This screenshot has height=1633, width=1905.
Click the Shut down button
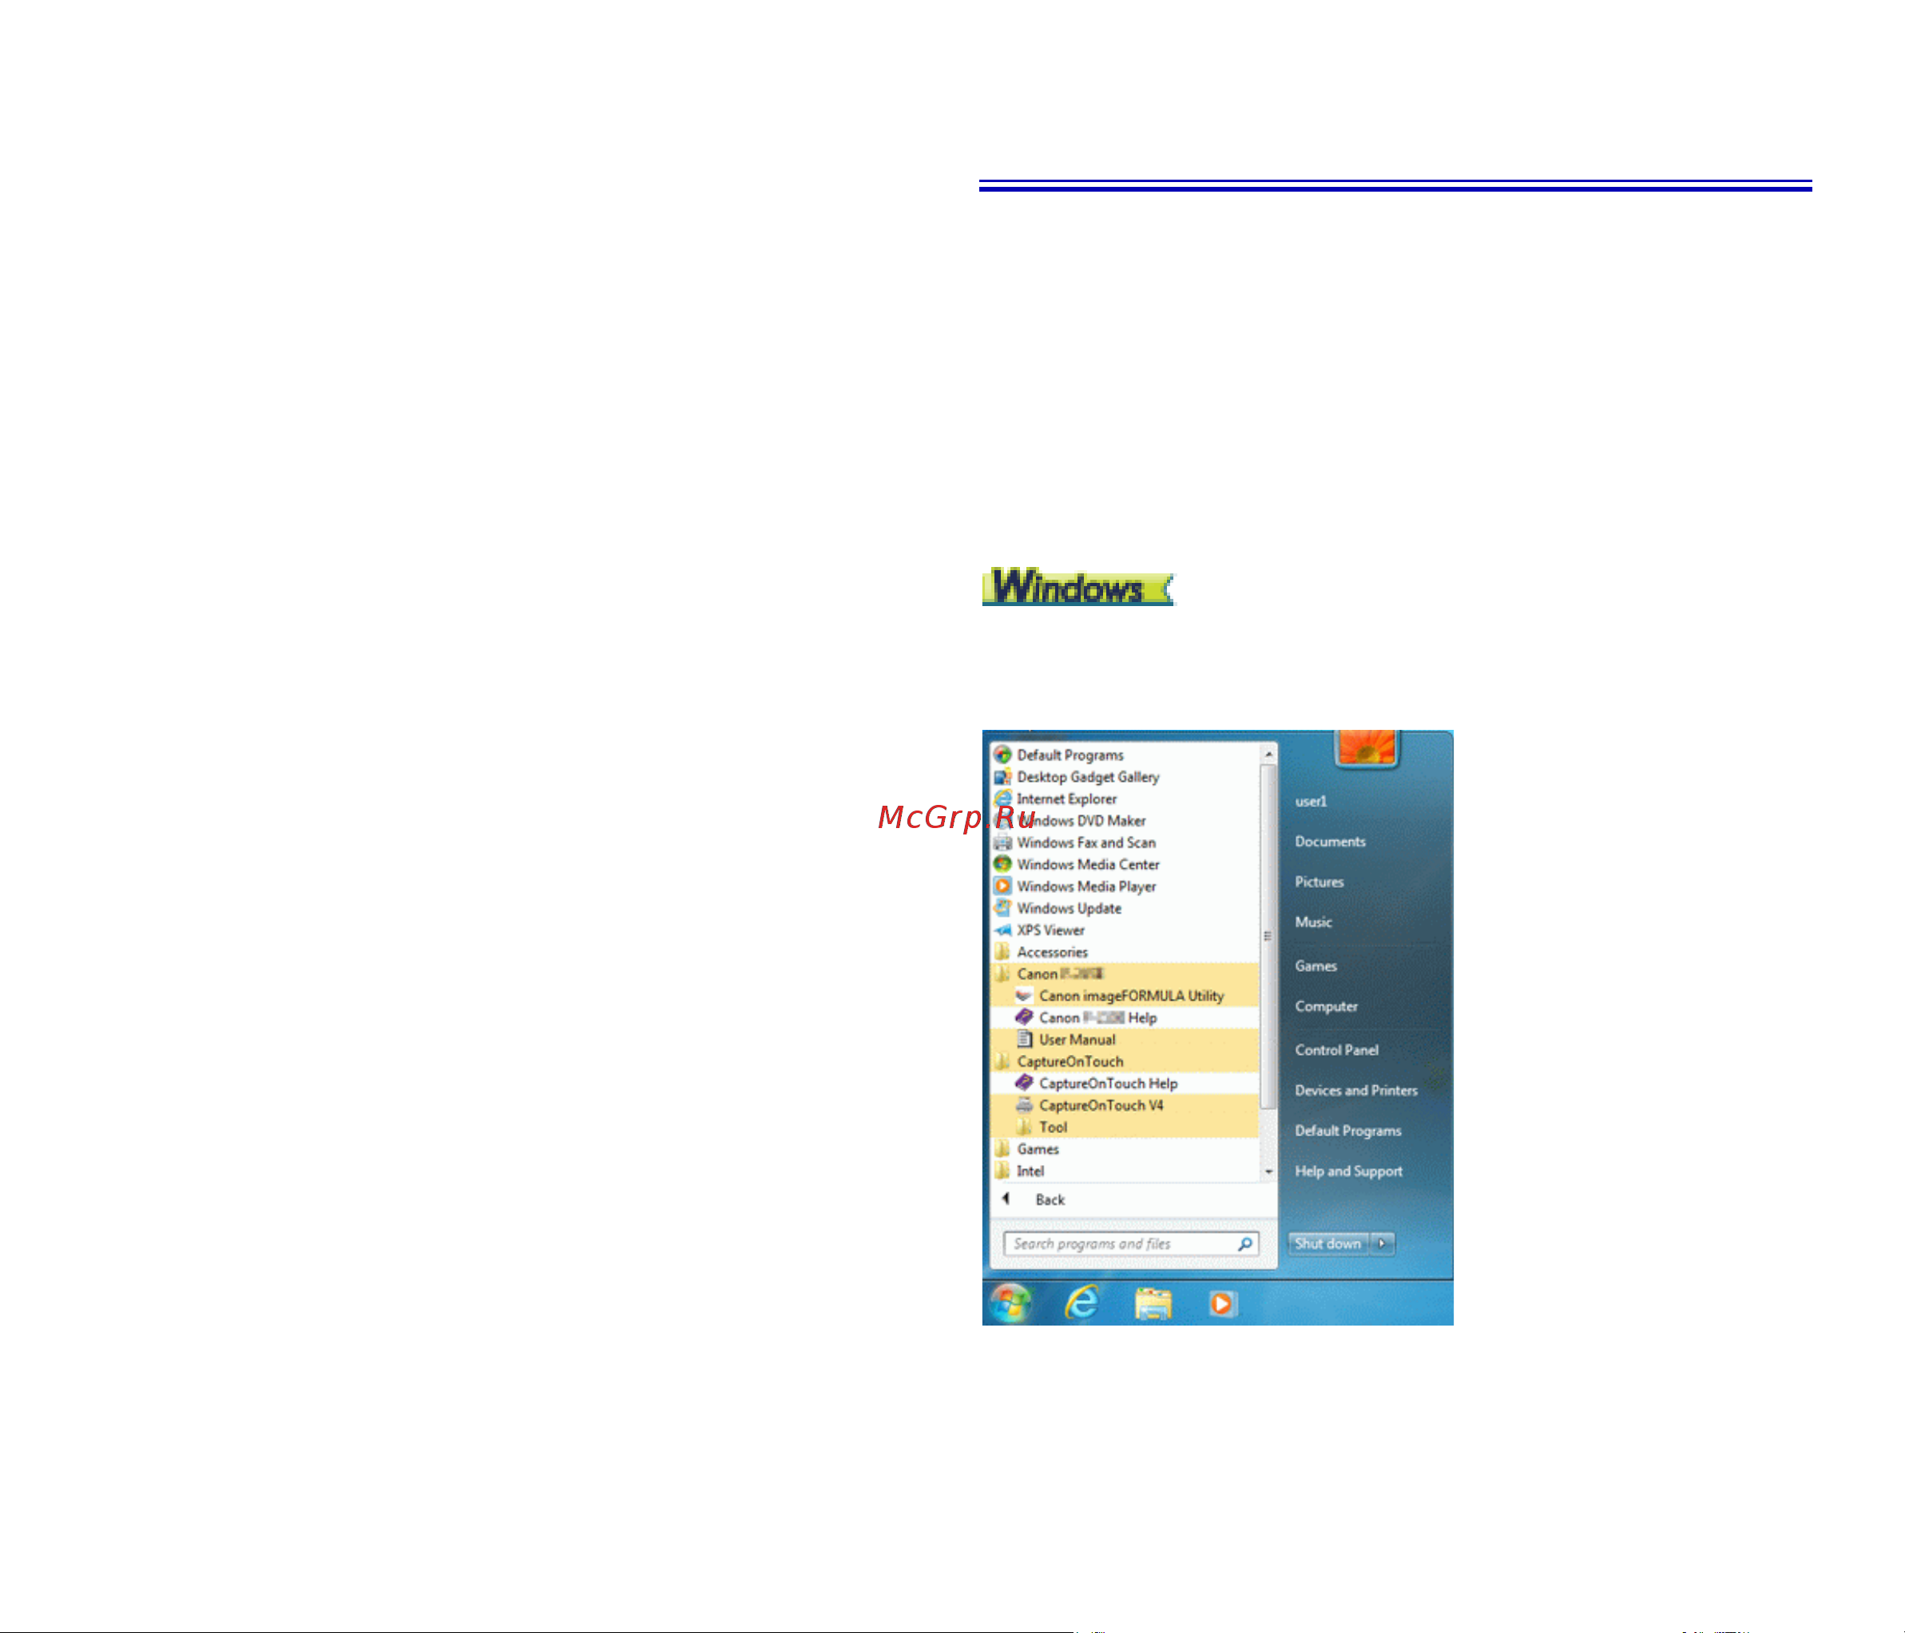(1328, 1243)
